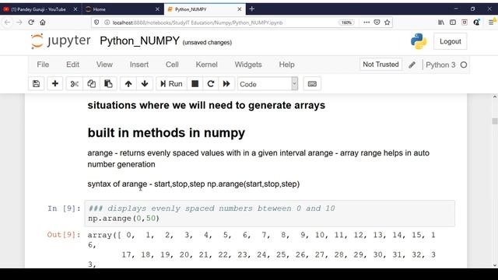Open the cell type Code dropdown

tap(268, 84)
